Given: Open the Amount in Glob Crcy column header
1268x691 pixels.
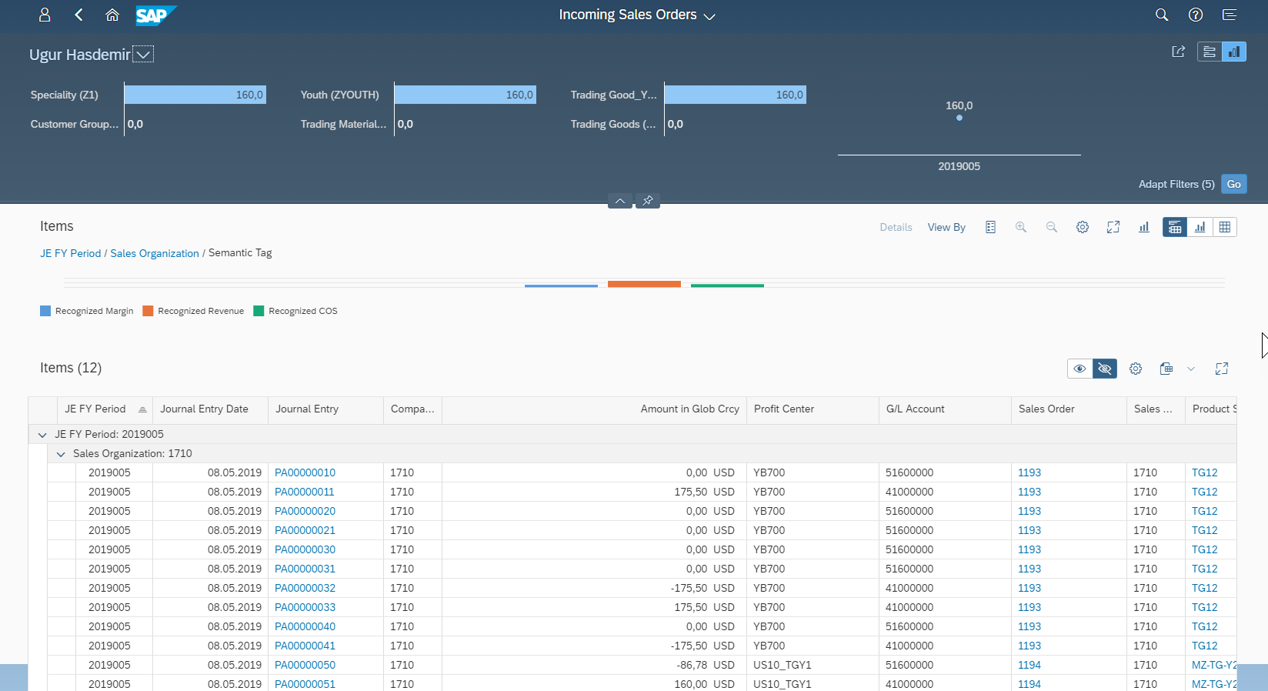Looking at the screenshot, I should point(594,409).
